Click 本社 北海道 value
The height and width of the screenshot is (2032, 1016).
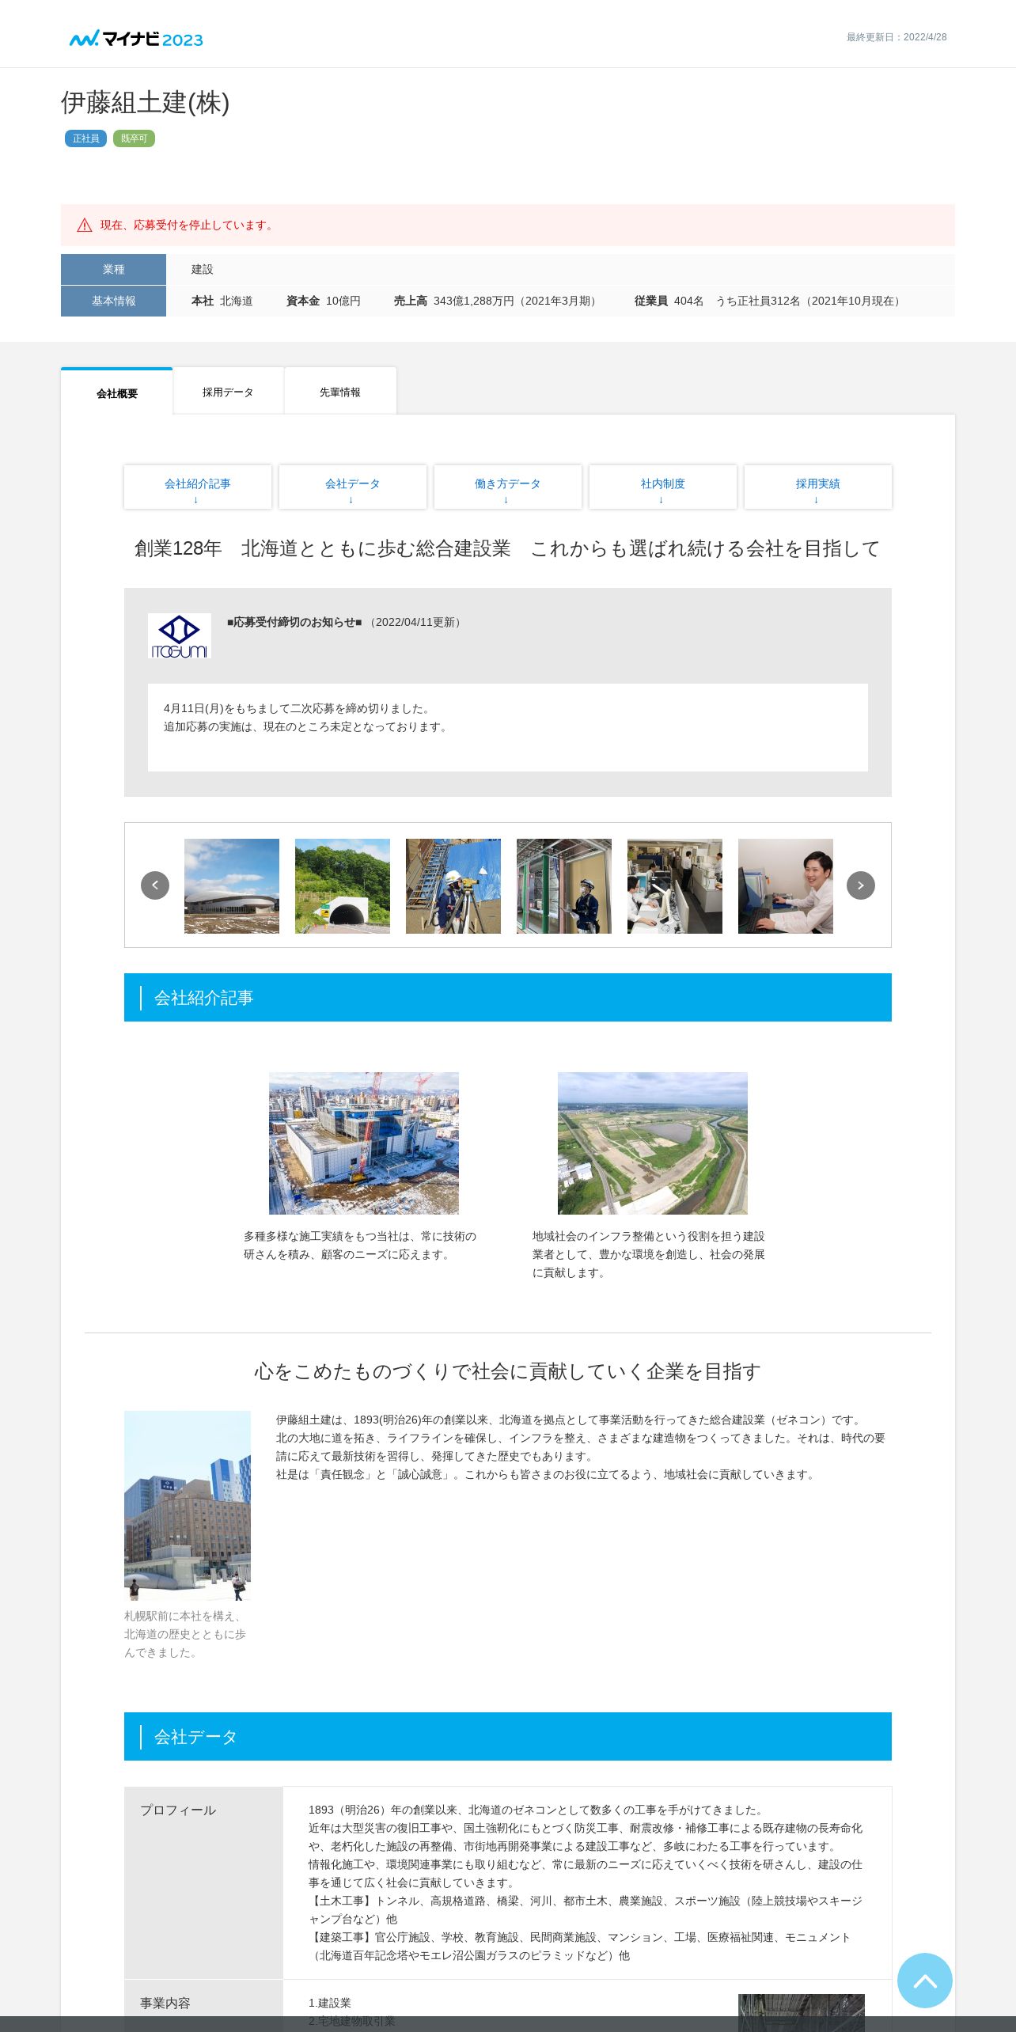tap(222, 301)
